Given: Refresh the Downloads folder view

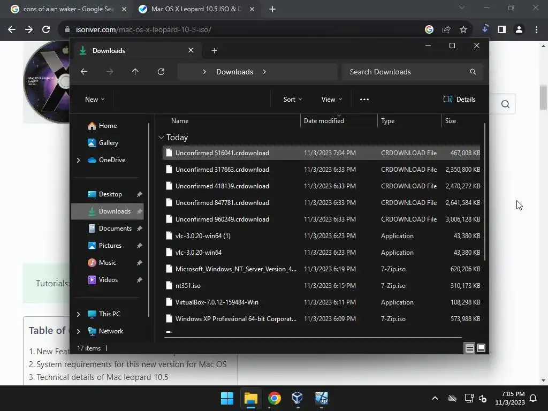Looking at the screenshot, I should click(x=161, y=72).
